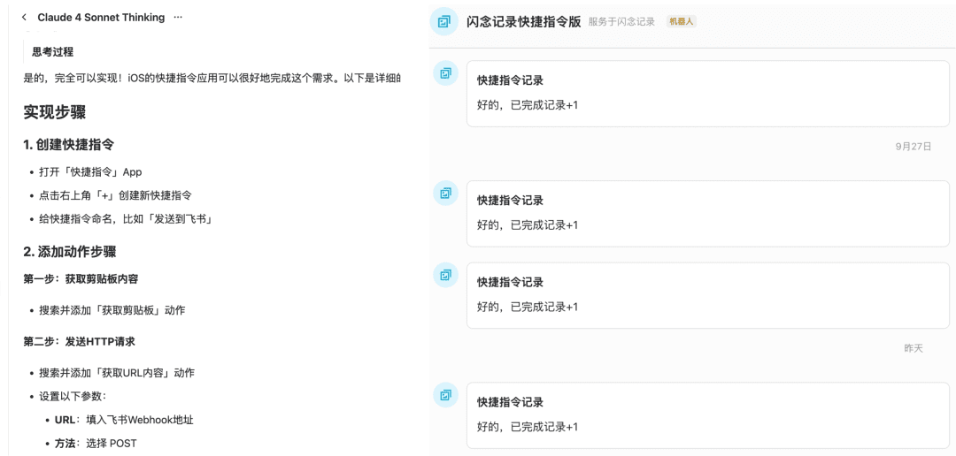Select the message card just above 9月27日

(707, 94)
